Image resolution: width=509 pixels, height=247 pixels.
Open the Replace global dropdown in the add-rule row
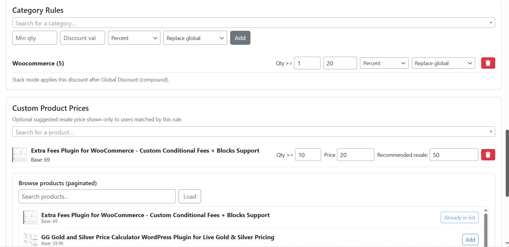click(x=195, y=38)
